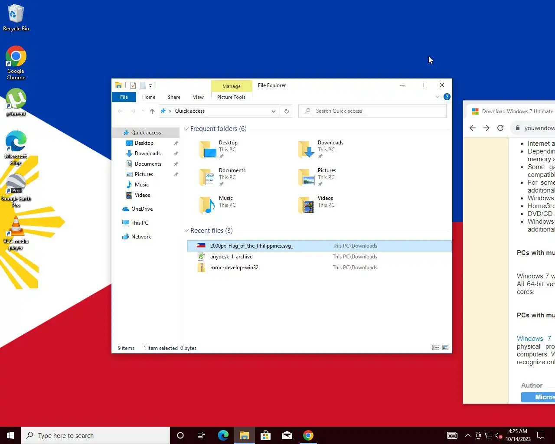Select the Download Windows 7 Ultimate Chrome tab
555x444 pixels.
tap(512, 111)
